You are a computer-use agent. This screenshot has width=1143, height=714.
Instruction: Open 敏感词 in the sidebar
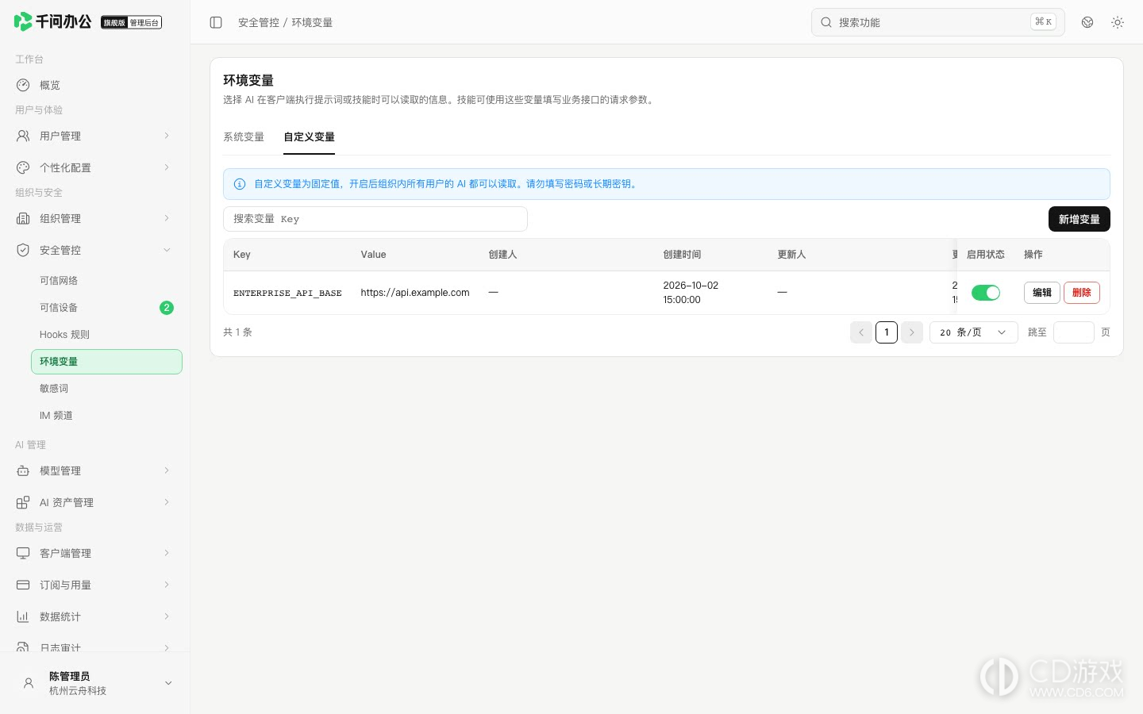click(106, 389)
